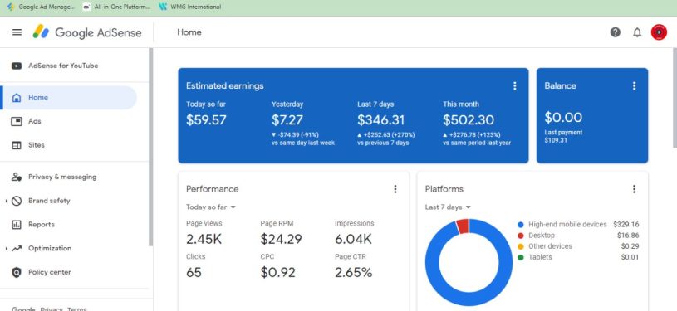The image size is (677, 311).
Task: Click the Clicks value 65
Action: tap(194, 273)
